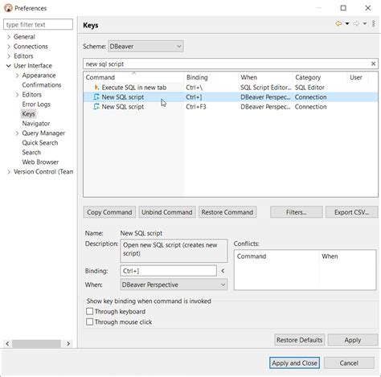Click the arrow button beside Binding field
This screenshot has height=377, width=381.
(223, 271)
